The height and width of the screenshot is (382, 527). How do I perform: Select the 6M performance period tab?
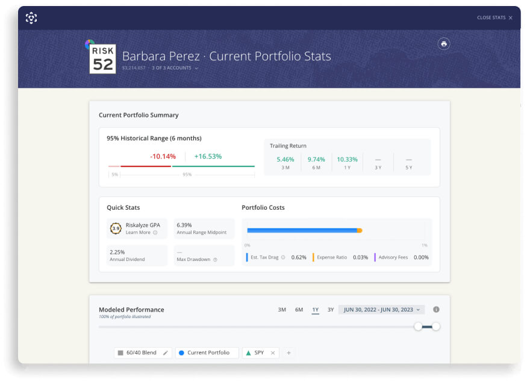tap(299, 310)
